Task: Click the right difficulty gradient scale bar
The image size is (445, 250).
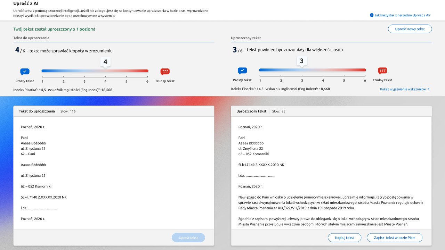Action: pos(312,70)
